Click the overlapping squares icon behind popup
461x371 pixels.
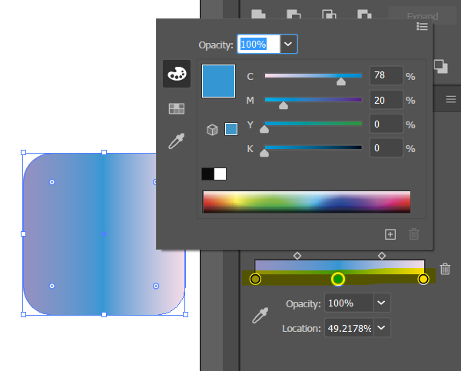pyautogui.click(x=441, y=66)
